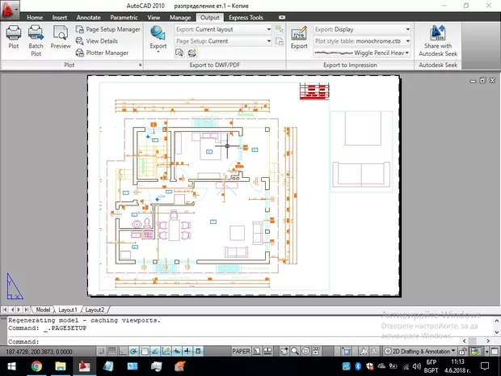Screen dimensions: 501x376
Task: Toggle the PAPER/model space button
Action: (x=242, y=352)
